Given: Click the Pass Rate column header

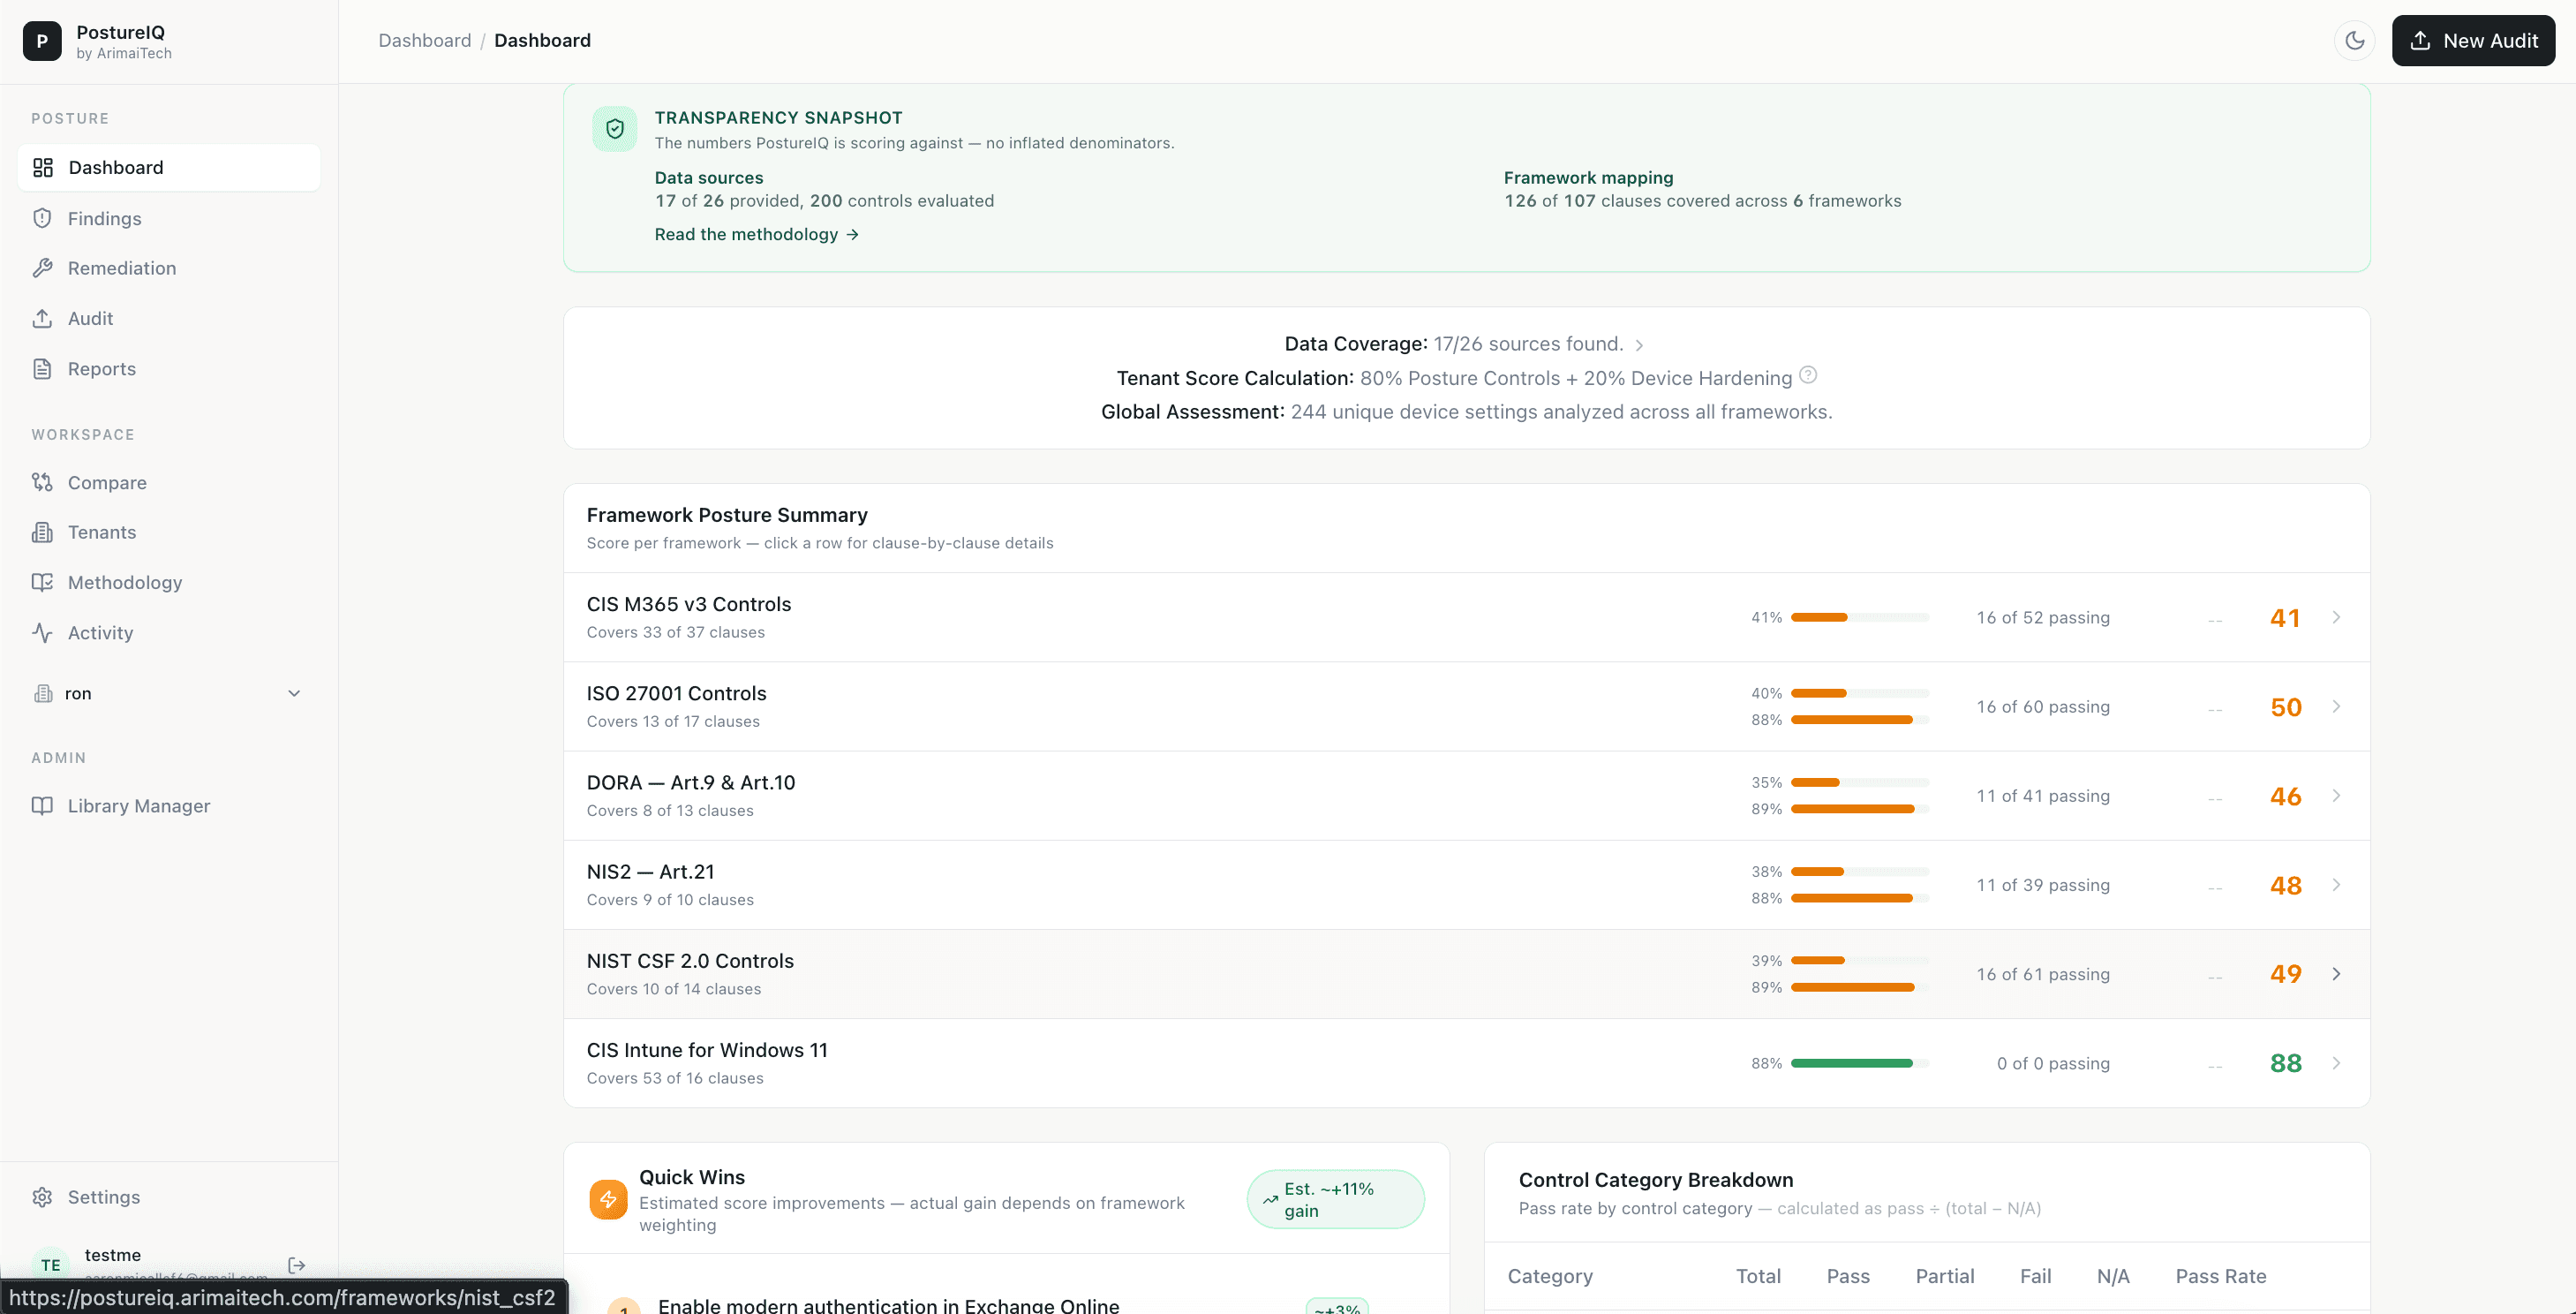Looking at the screenshot, I should (x=2220, y=1276).
